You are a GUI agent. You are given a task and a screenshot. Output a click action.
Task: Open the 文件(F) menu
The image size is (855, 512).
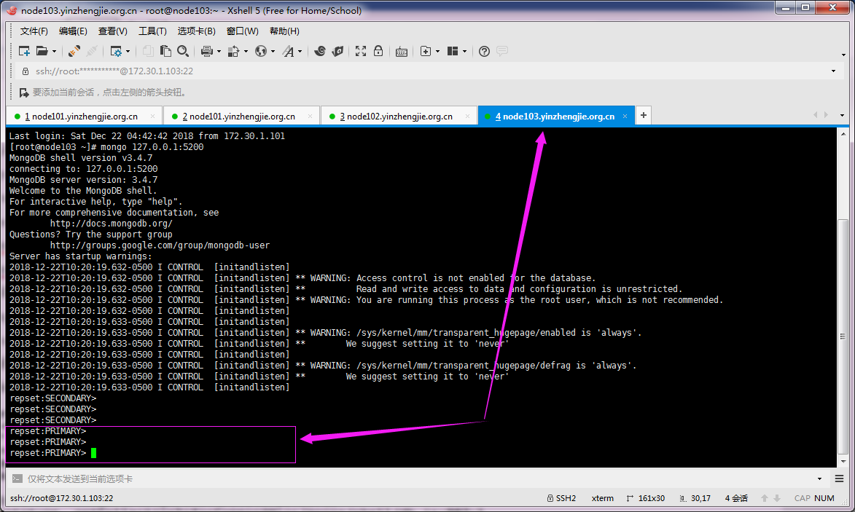[x=34, y=31]
